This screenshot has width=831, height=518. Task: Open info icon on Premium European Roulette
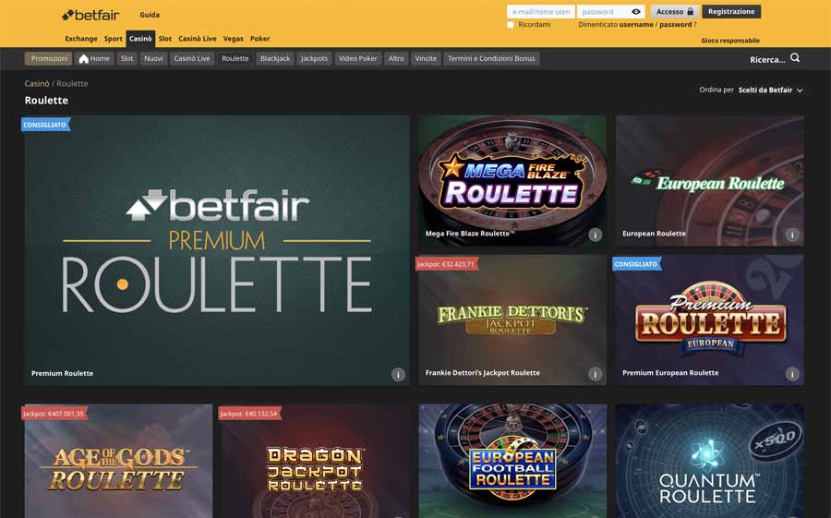coord(792,374)
